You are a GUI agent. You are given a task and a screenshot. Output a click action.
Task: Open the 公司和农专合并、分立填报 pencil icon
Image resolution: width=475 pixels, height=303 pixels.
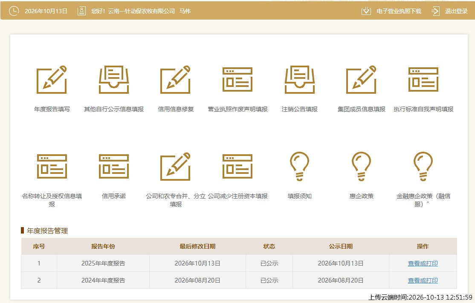(x=176, y=166)
